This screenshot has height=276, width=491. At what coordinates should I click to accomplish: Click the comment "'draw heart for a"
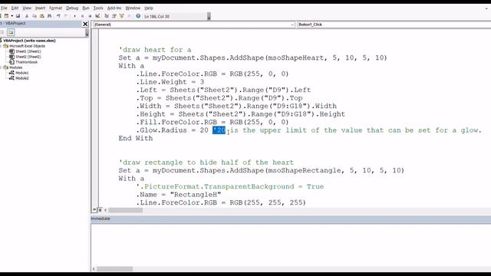155,50
